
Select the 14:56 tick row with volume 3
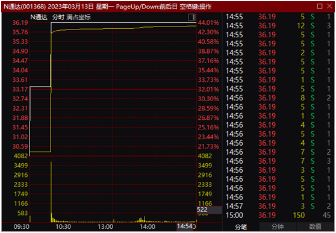278,170
